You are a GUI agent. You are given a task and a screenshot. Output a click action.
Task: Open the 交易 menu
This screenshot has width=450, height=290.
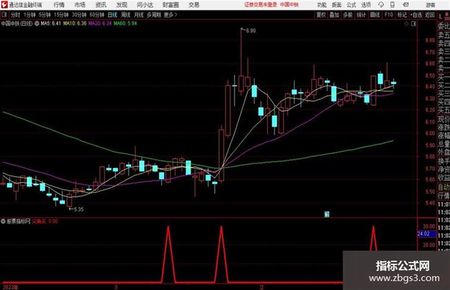194,5
